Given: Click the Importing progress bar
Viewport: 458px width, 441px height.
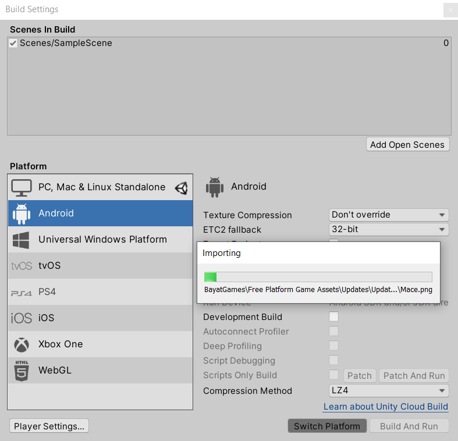Looking at the screenshot, I should (x=318, y=277).
